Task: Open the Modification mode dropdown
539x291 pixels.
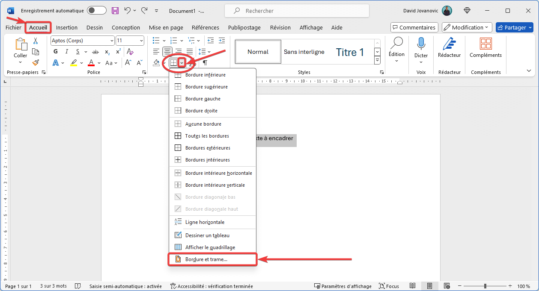Action: click(467, 27)
